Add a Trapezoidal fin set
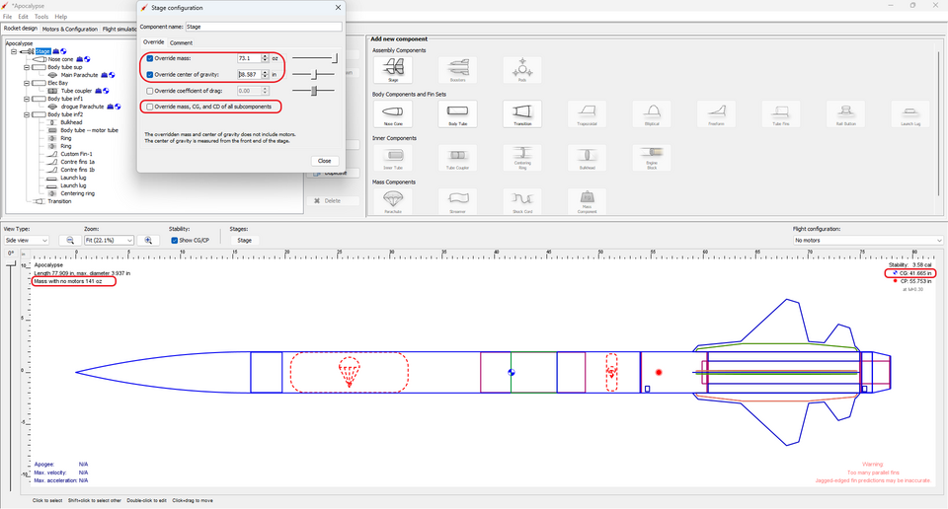 pyautogui.click(x=587, y=113)
